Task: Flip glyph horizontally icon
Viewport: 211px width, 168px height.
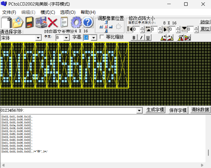Action: [180, 38]
